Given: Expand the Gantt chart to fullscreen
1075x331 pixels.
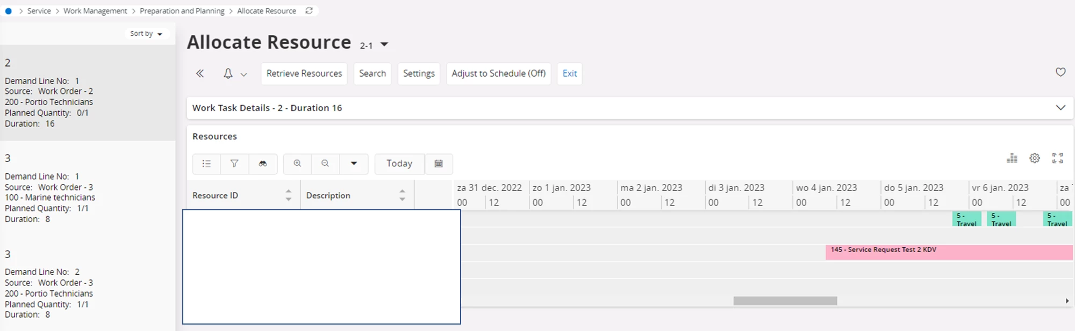Looking at the screenshot, I should (x=1058, y=158).
